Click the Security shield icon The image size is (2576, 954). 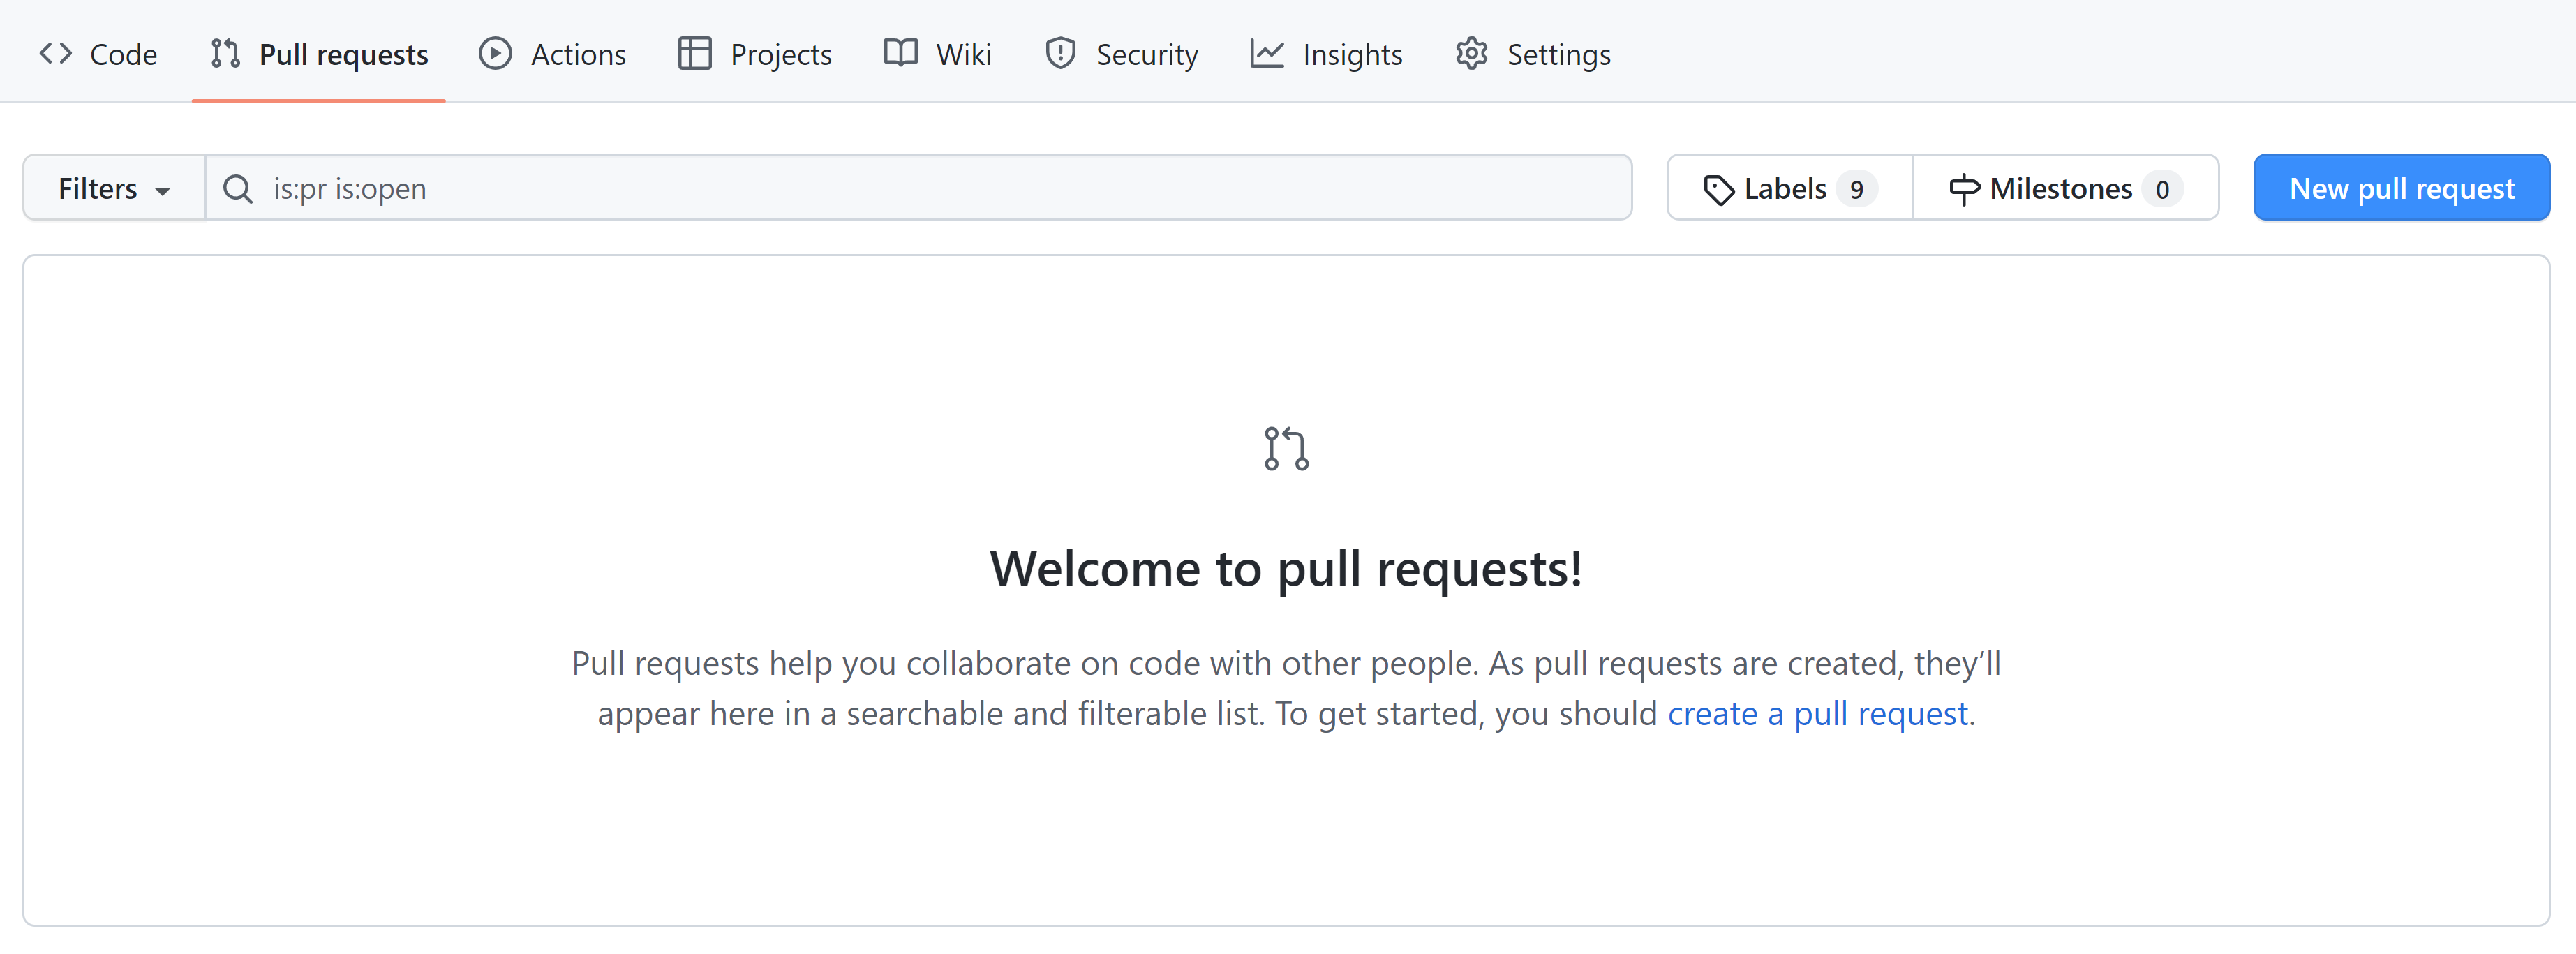click(x=1060, y=53)
